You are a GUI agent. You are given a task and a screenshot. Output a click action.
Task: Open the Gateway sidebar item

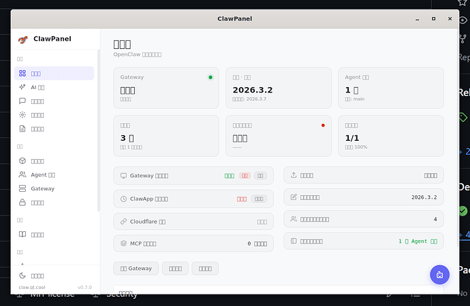(54, 188)
